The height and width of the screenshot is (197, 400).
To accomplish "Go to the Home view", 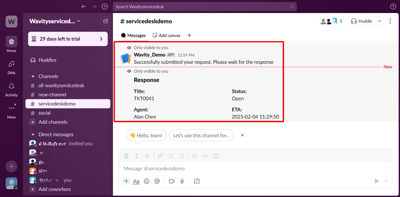I will click(x=11, y=44).
